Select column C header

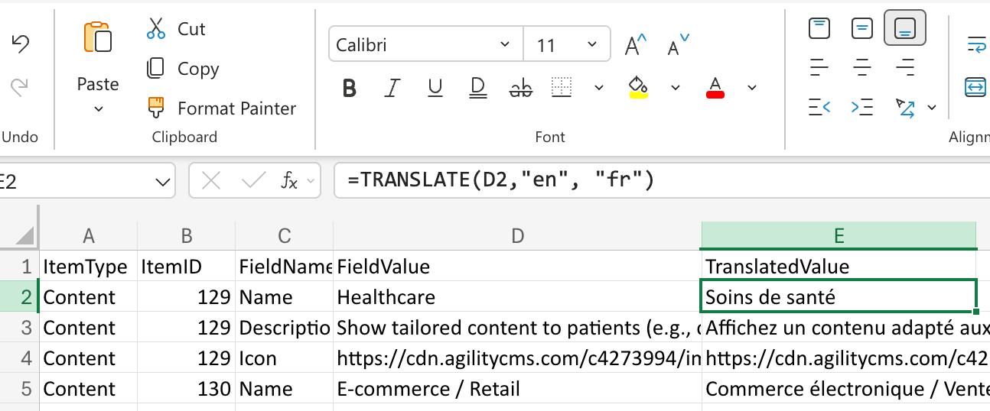(285, 235)
